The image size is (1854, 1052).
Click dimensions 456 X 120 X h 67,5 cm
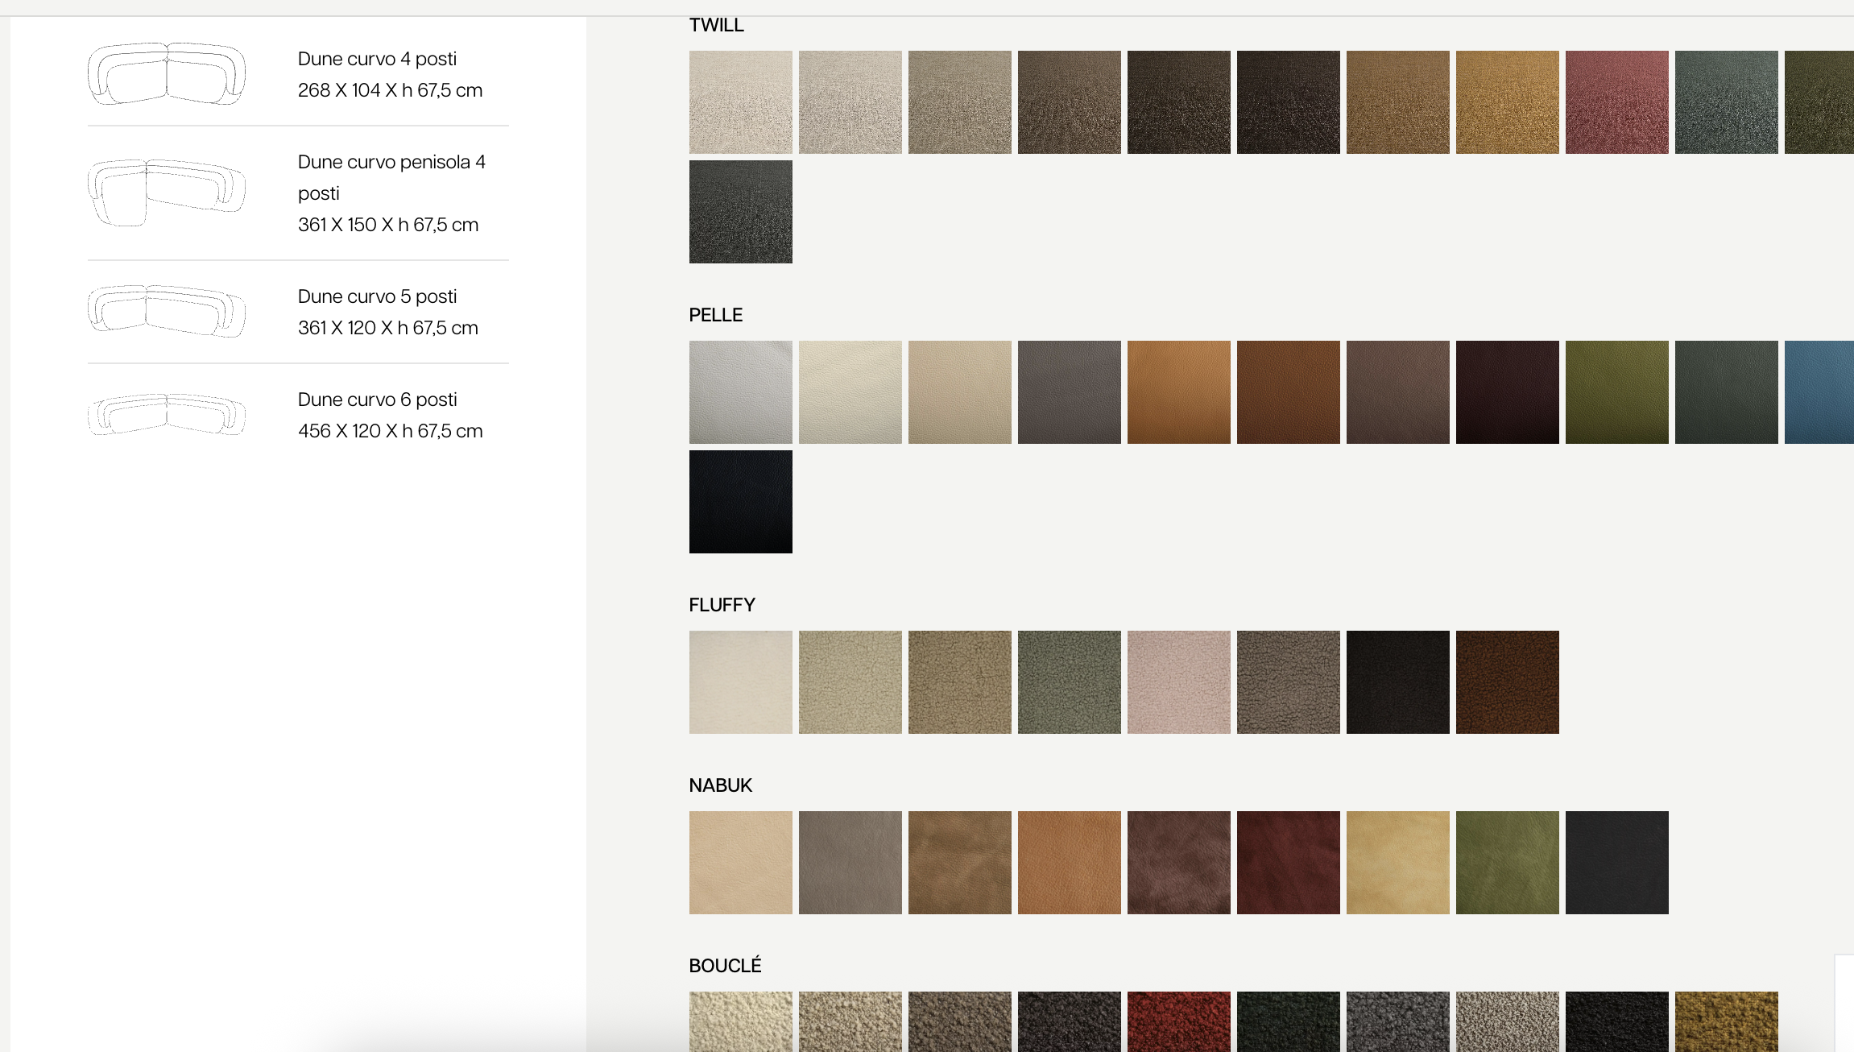coord(391,431)
